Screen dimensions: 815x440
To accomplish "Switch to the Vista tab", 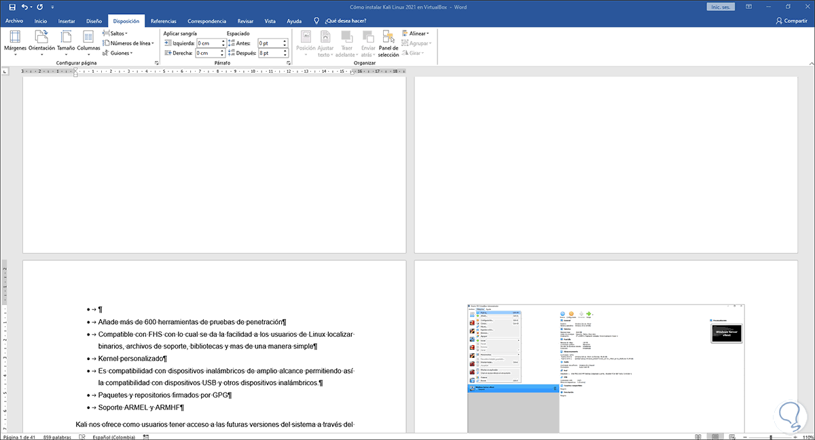I will coord(270,21).
